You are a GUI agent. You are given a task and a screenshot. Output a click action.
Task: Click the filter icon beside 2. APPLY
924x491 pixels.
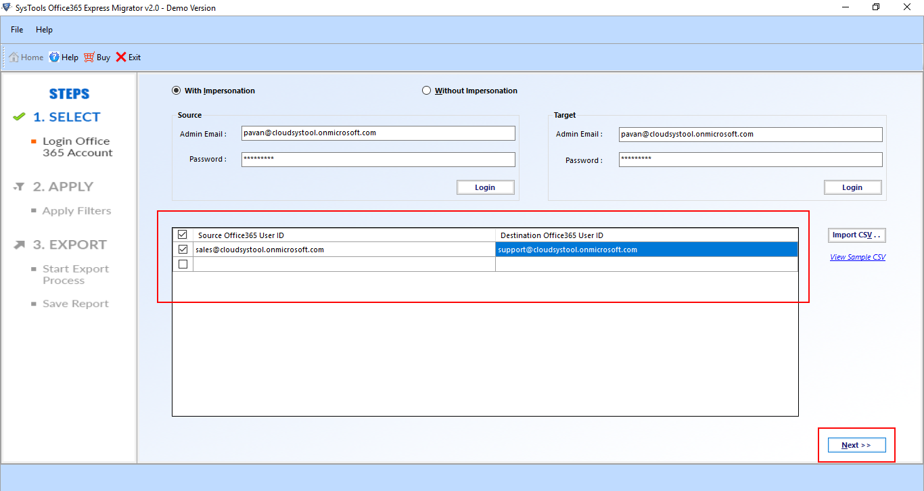click(x=20, y=187)
